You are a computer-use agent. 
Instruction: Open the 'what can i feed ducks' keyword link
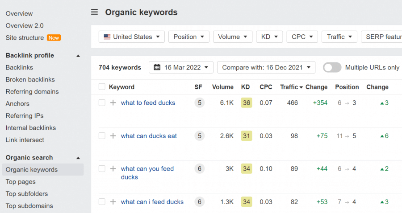(152, 202)
